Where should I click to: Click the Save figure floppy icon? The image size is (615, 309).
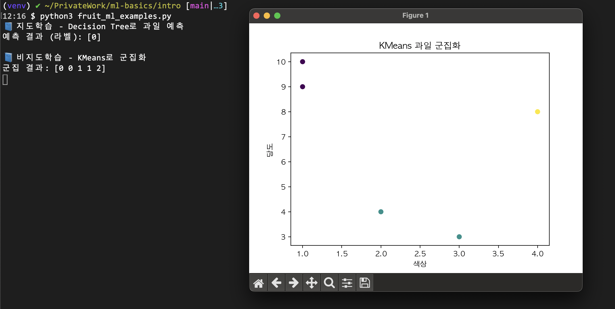(x=365, y=283)
